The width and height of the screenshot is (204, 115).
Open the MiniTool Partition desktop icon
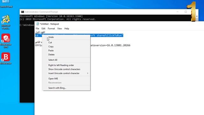pyautogui.click(x=6, y=22)
